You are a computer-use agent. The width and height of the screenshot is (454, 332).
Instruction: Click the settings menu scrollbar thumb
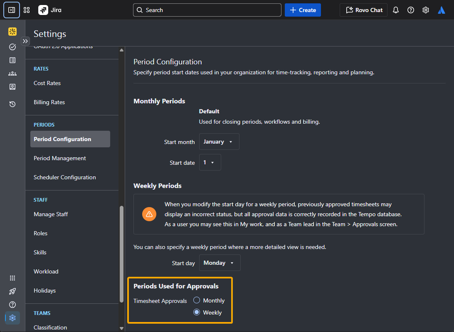point(122,254)
